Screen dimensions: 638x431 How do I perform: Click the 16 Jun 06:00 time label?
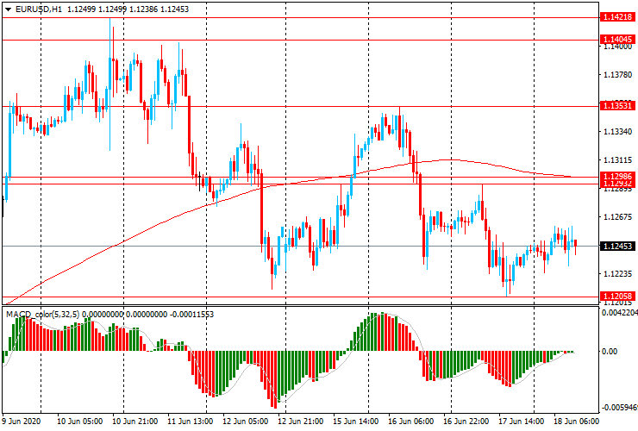click(x=411, y=421)
